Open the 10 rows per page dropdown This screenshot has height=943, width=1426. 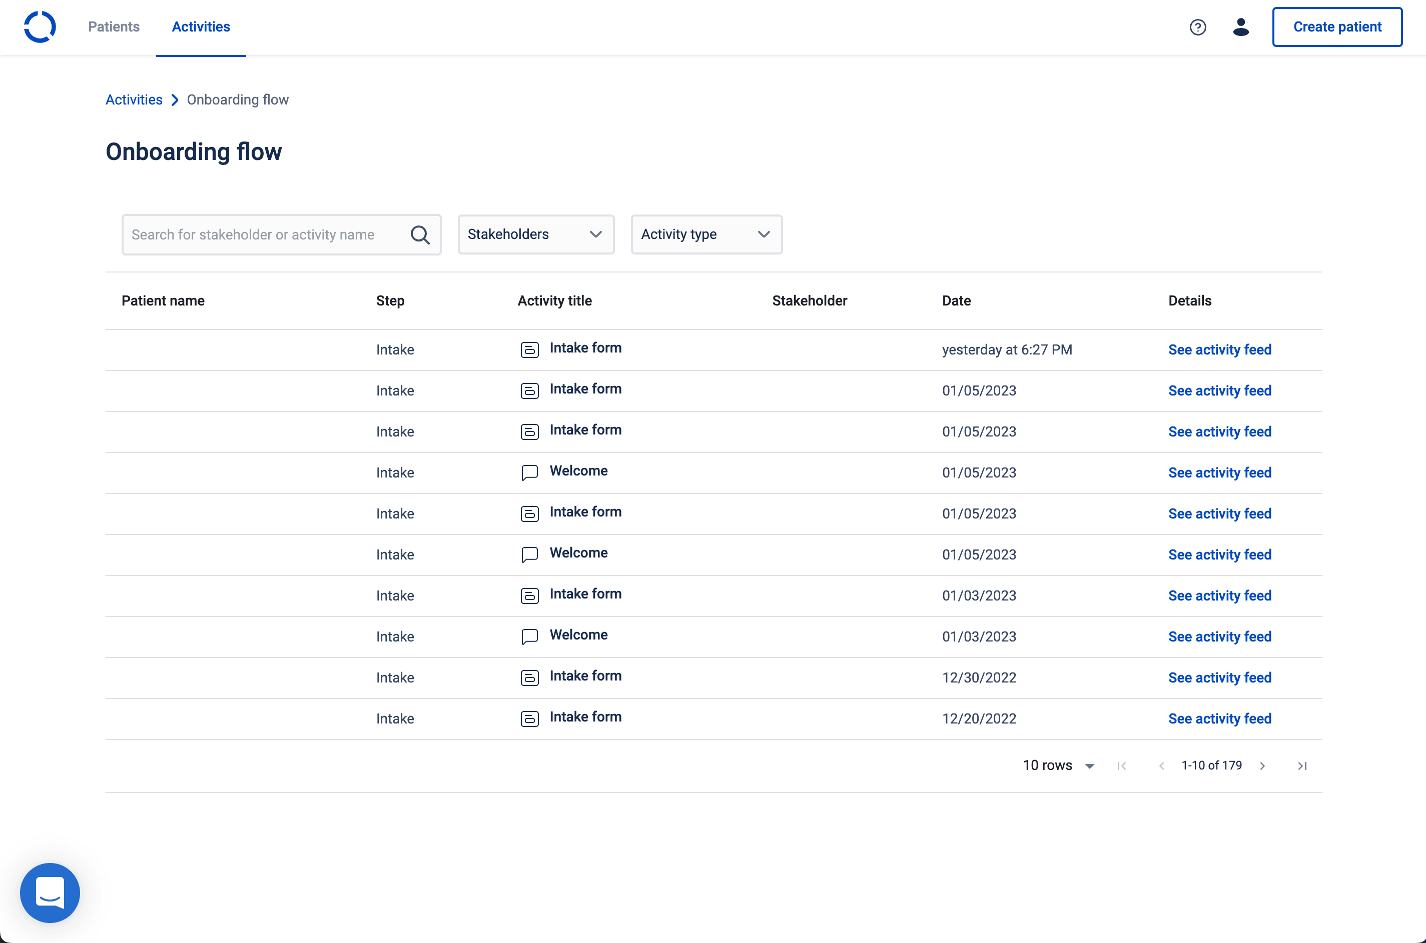click(1059, 765)
